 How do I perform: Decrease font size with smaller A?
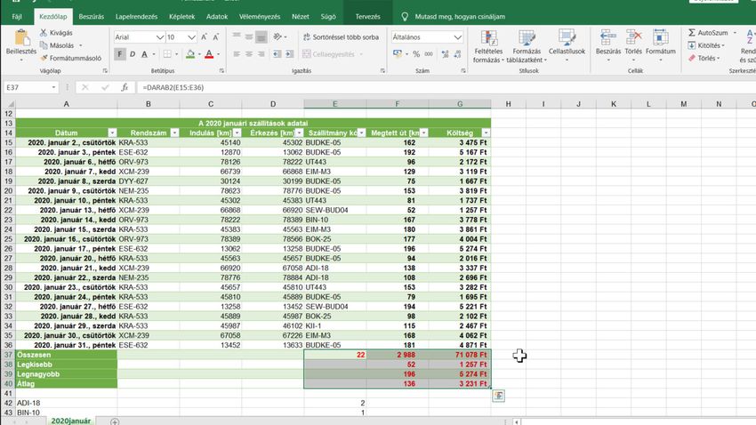(215, 37)
